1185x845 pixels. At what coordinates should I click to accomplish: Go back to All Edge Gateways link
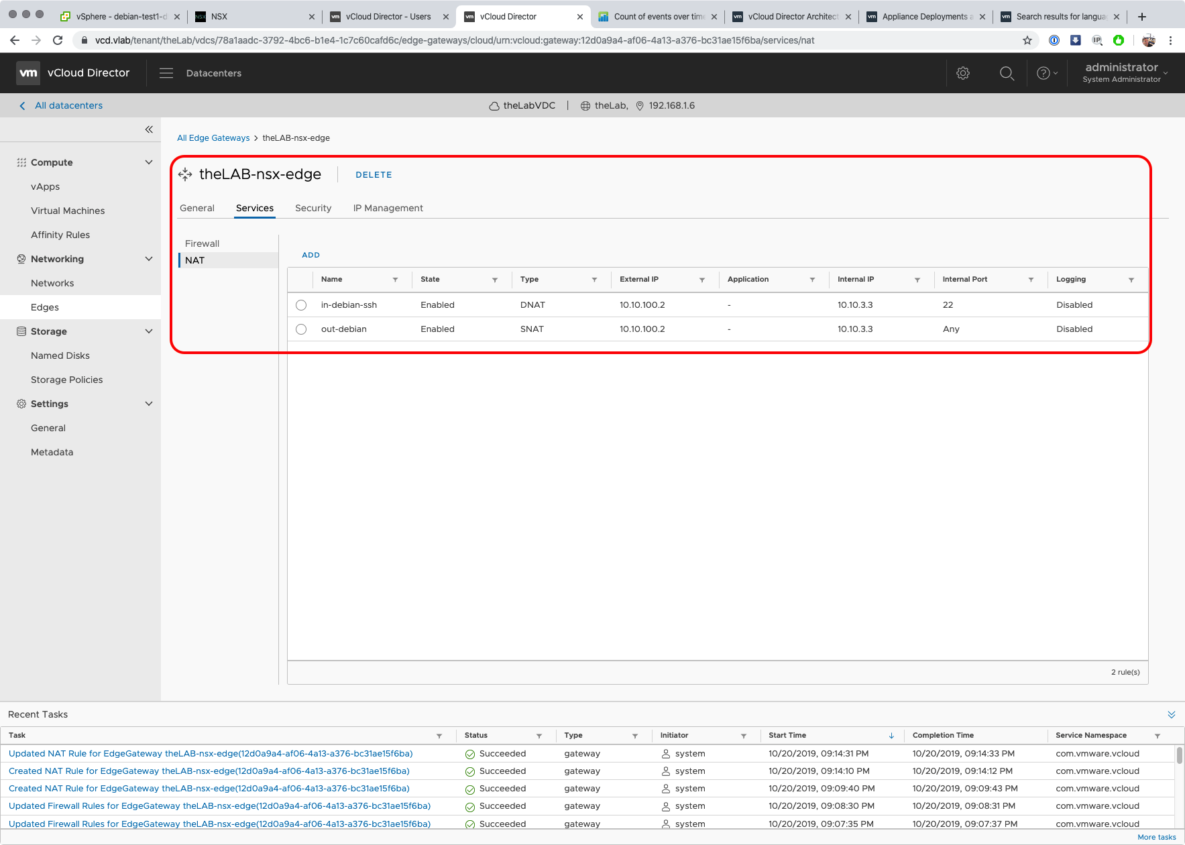pos(213,138)
